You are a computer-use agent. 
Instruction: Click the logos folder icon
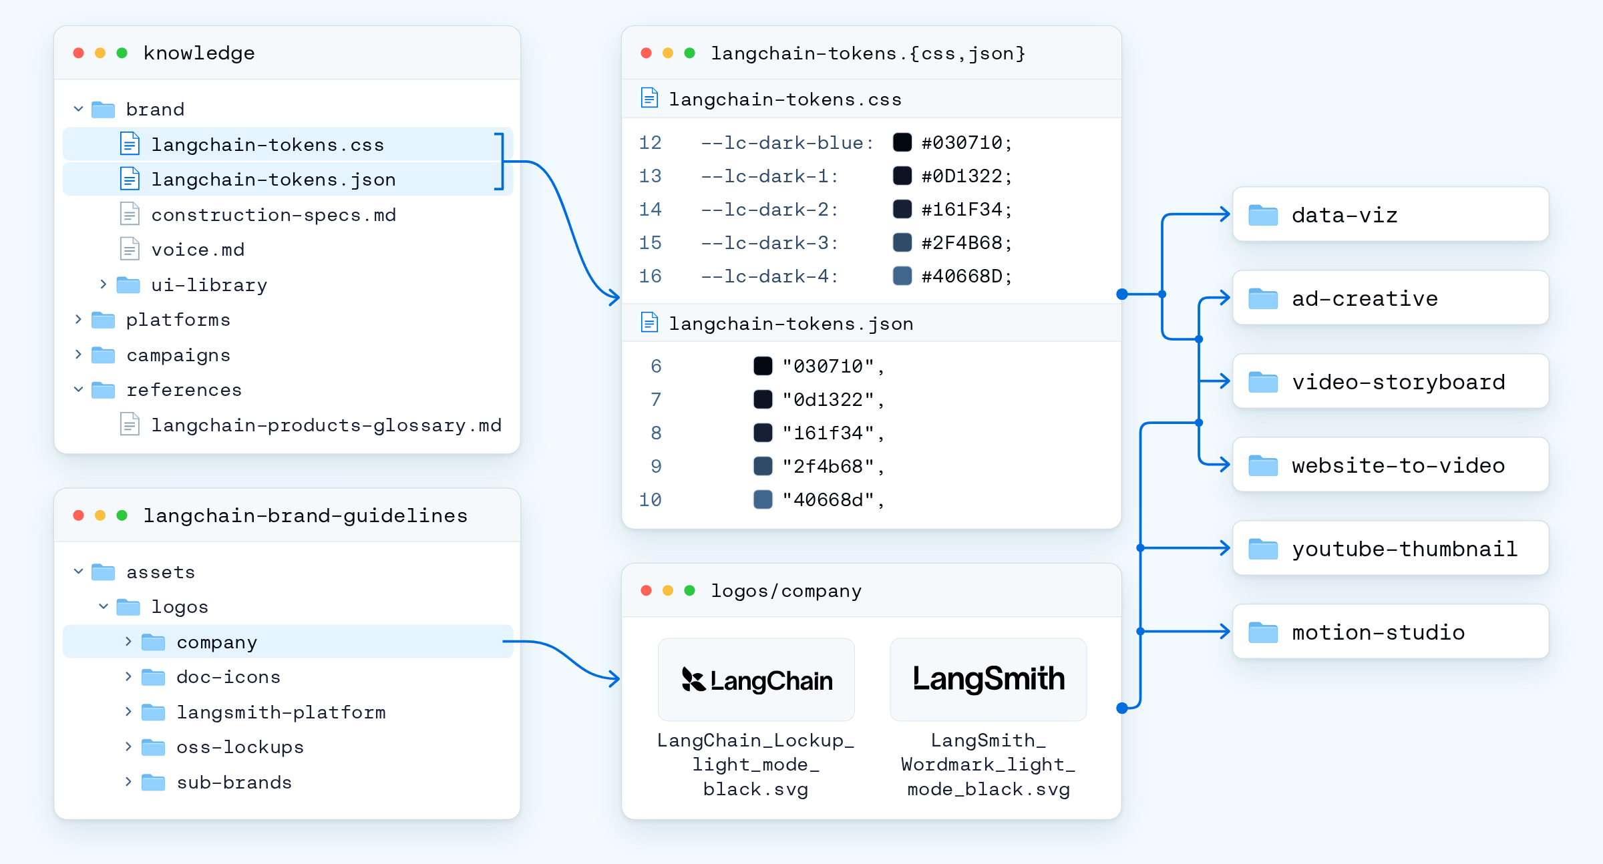pos(128,607)
